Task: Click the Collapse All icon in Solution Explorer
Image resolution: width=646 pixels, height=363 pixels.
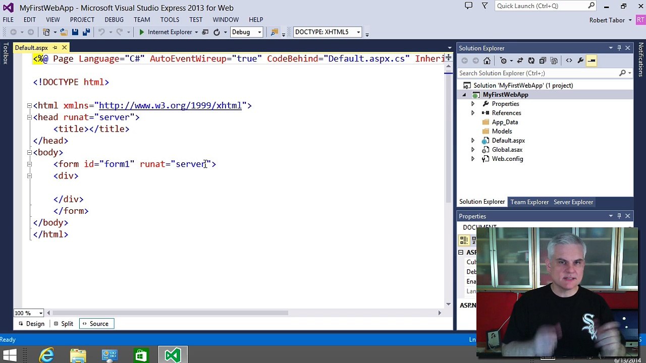Action: 543,60
